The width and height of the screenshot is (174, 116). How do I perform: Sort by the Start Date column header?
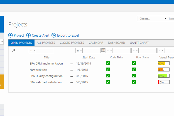point(89,57)
